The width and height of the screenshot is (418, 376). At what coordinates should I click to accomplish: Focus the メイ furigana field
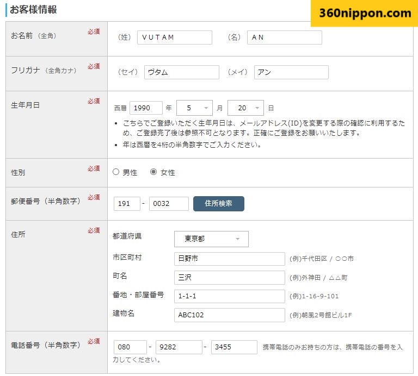coord(291,72)
